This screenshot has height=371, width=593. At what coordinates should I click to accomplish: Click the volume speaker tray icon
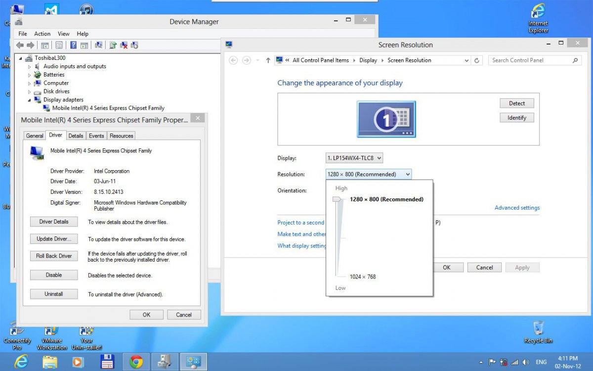click(526, 362)
